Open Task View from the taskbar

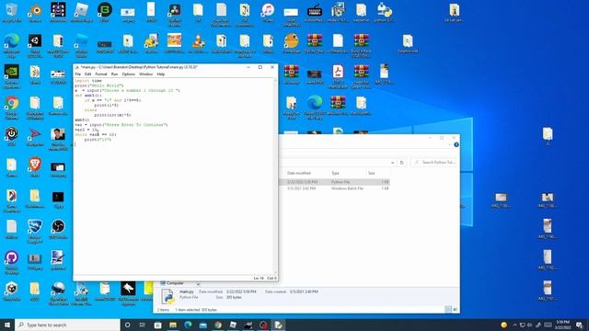point(143,325)
